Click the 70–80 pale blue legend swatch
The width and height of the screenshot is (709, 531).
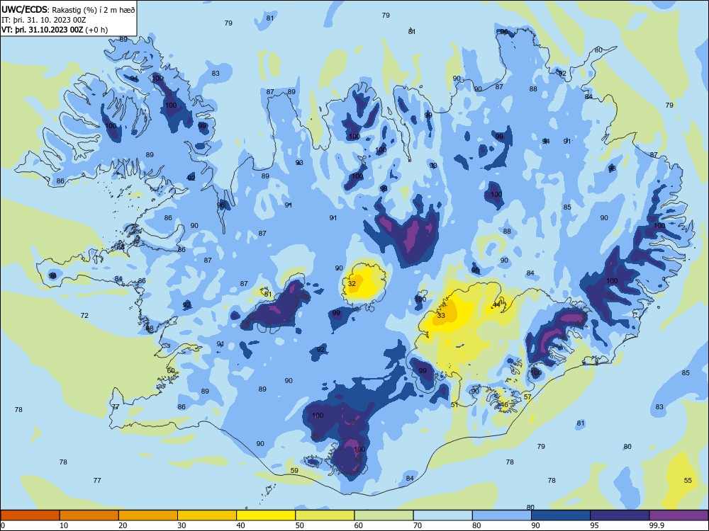click(442, 515)
